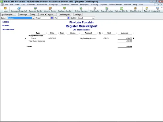Click the document control icon left of File
Viewport: 163px width, 122px height.
(x=2, y=5)
